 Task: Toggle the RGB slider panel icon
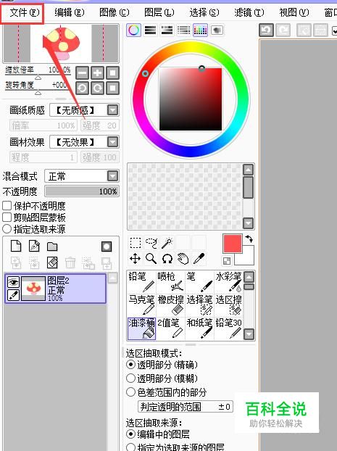tap(151, 30)
